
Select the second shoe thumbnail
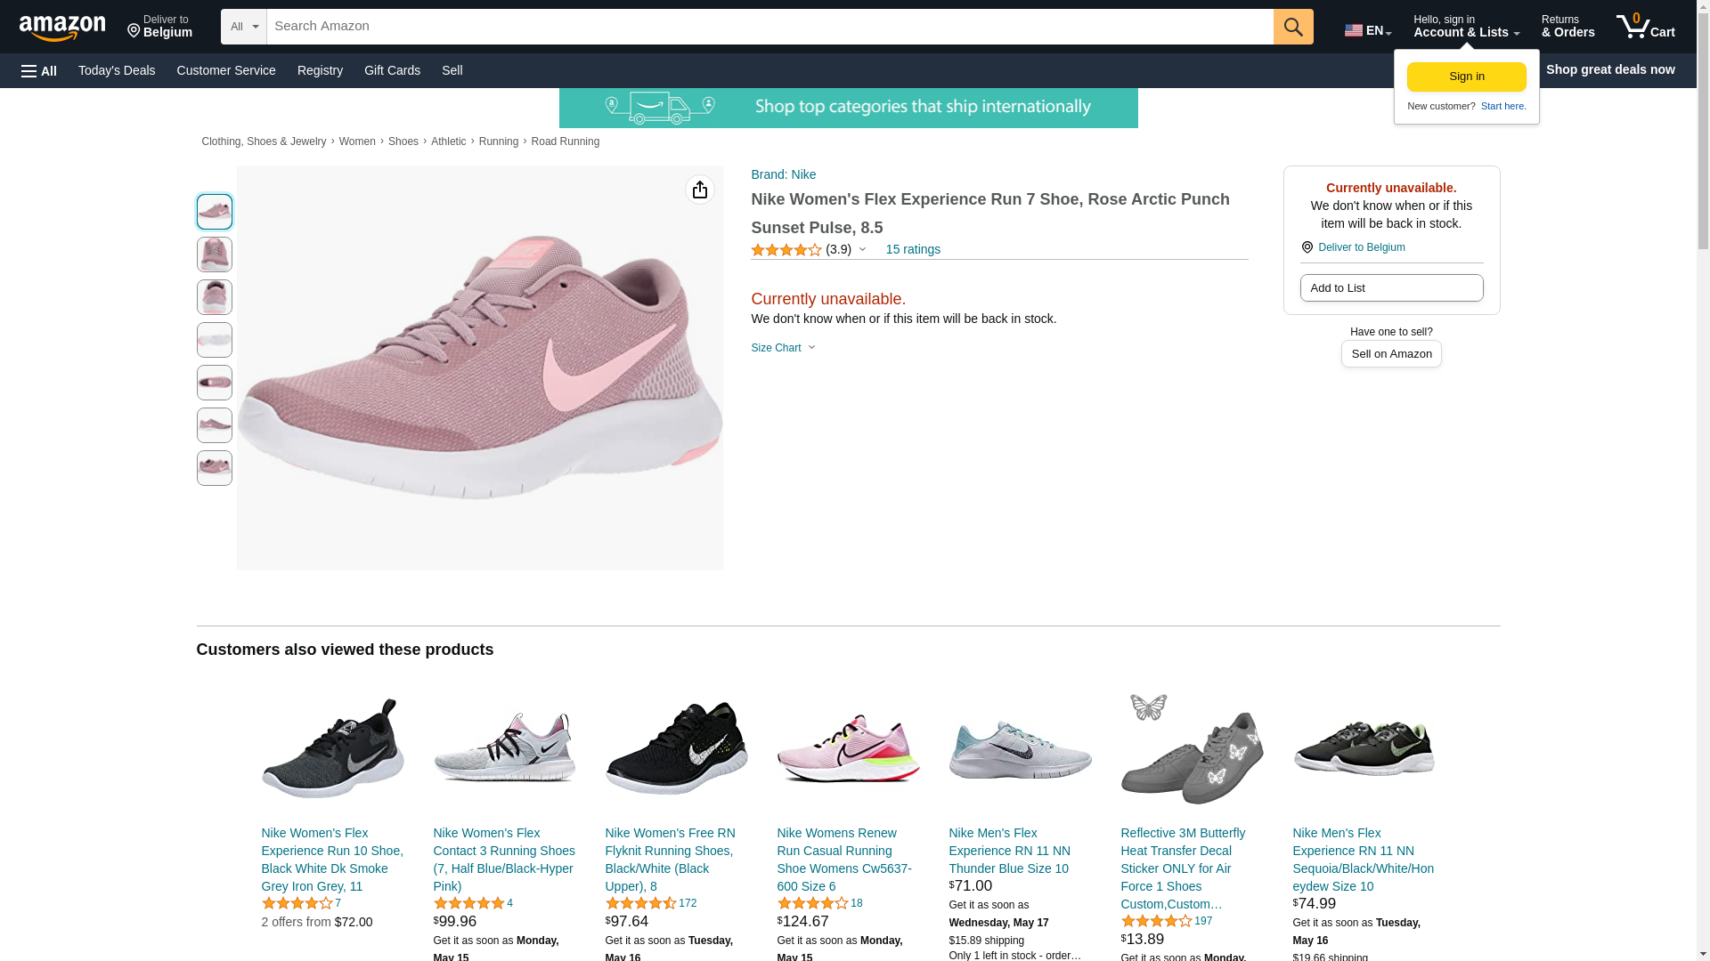214,254
